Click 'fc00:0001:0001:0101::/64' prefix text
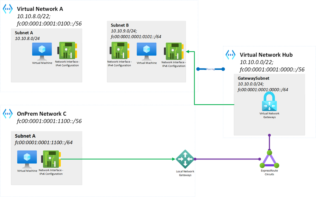Image resolution: width=316 pixels, height=197 pixels. (x=136, y=37)
